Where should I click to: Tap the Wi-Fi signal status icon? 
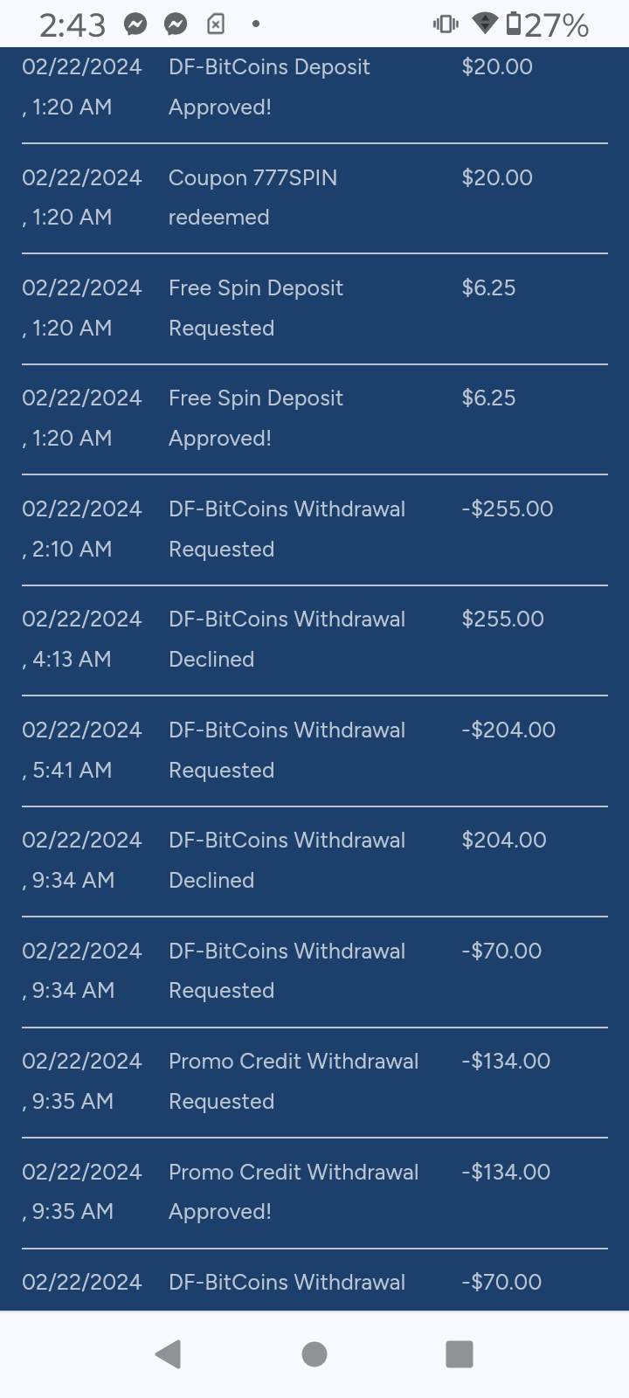pyautogui.click(x=485, y=24)
